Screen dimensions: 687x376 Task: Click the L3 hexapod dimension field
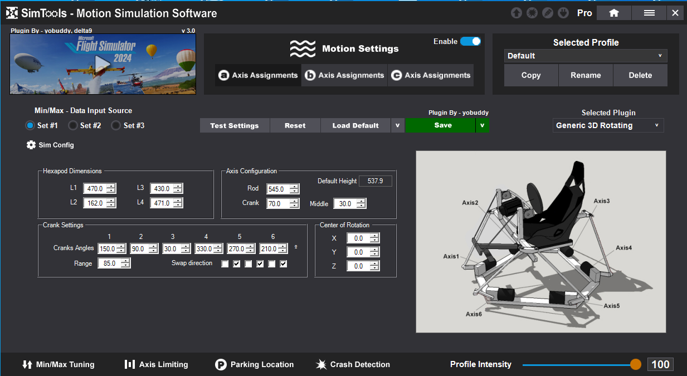point(167,189)
